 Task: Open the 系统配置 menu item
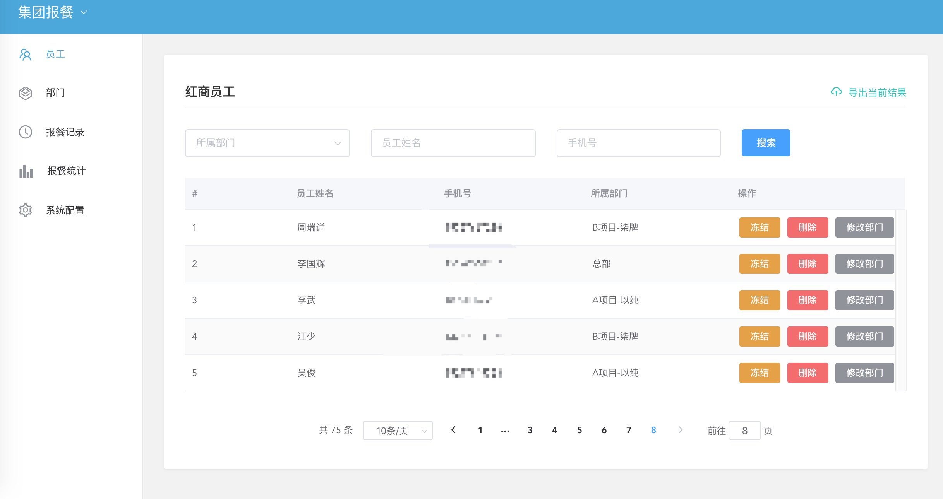(x=65, y=210)
